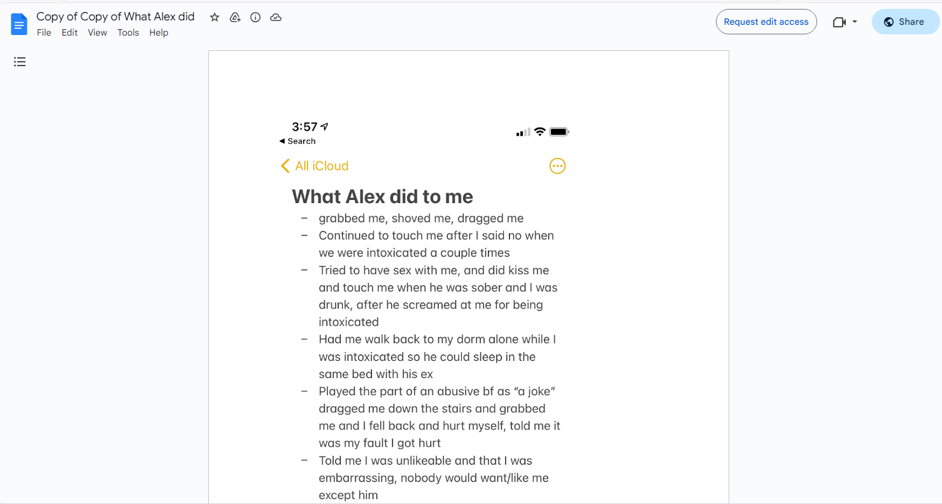Click the Meet video camera icon

click(x=839, y=22)
